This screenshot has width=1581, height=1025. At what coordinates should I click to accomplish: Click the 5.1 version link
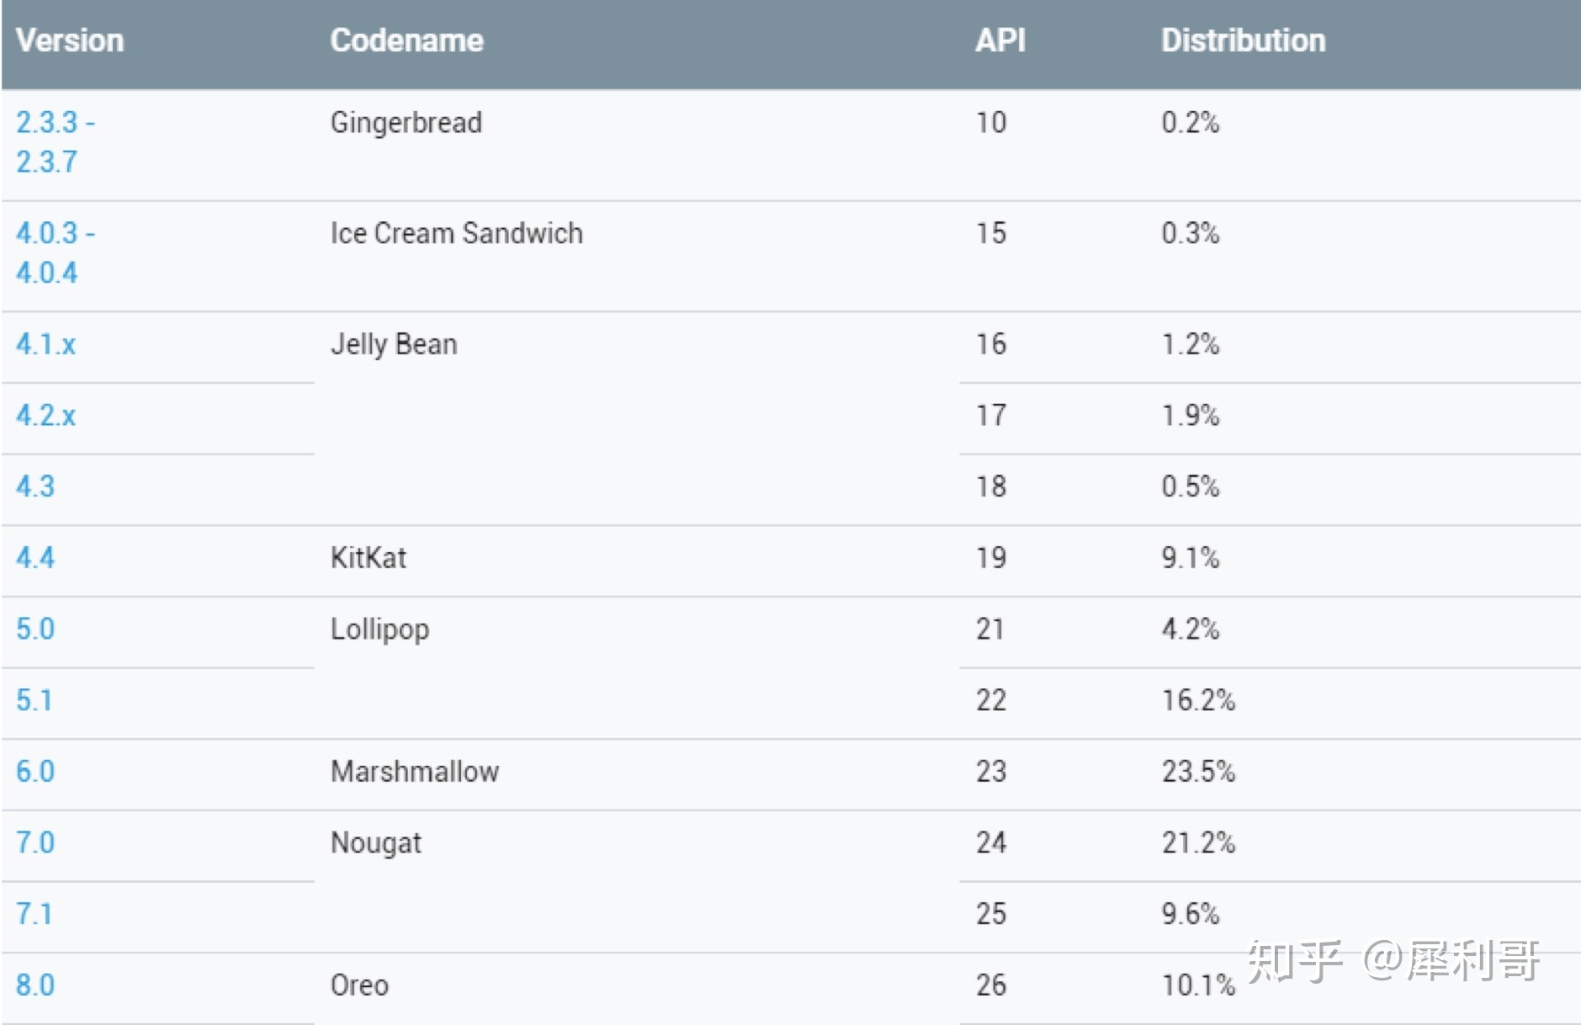(34, 700)
